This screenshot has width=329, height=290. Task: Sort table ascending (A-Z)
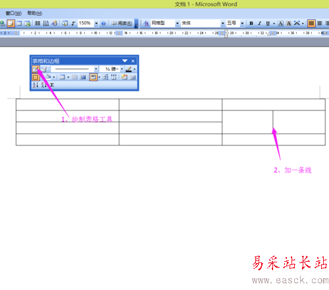(36, 85)
